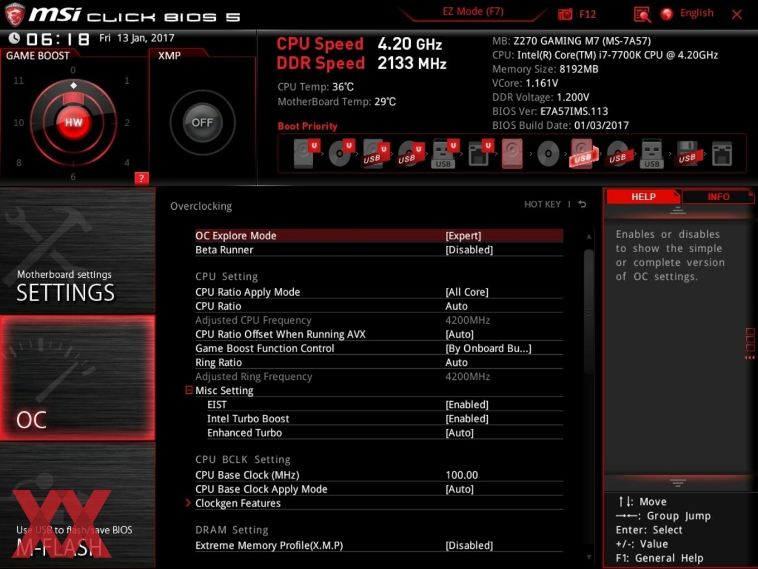Open the M-FLASH section
758x569 pixels.
click(77, 505)
